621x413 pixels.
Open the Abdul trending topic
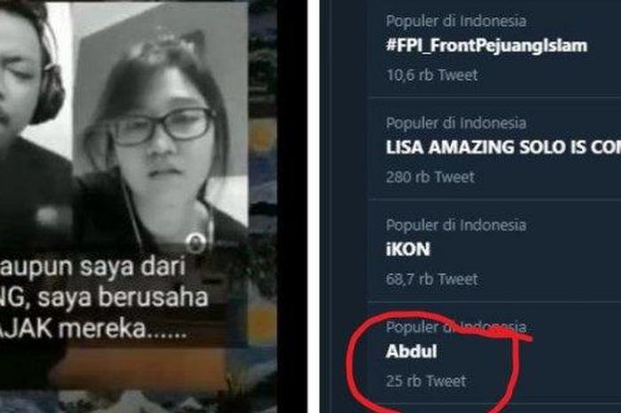pyautogui.click(x=412, y=351)
